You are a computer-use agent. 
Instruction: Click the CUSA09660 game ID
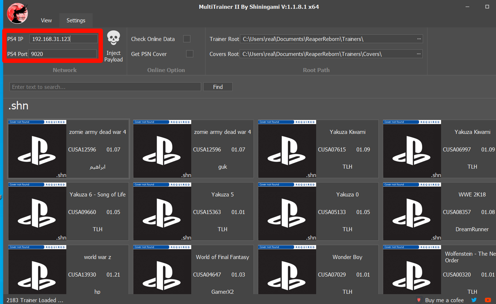[x=82, y=212]
